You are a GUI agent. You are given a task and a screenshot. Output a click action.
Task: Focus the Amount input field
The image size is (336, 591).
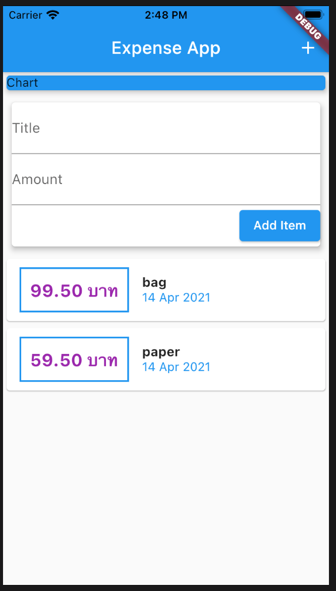(165, 180)
